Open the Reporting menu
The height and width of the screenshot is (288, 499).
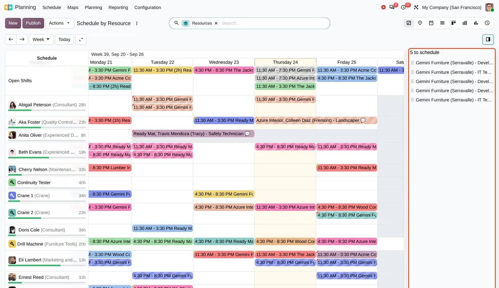(x=118, y=7)
